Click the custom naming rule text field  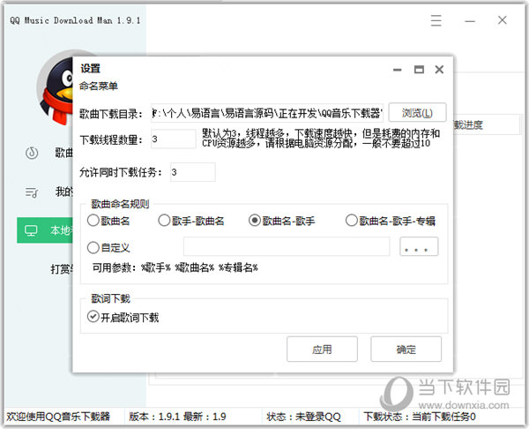point(287,246)
